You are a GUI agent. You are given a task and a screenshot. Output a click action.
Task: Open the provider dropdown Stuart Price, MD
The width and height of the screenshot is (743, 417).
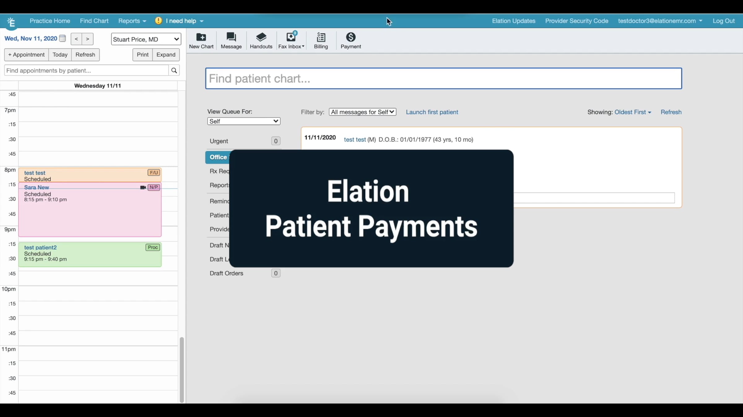pyautogui.click(x=146, y=39)
